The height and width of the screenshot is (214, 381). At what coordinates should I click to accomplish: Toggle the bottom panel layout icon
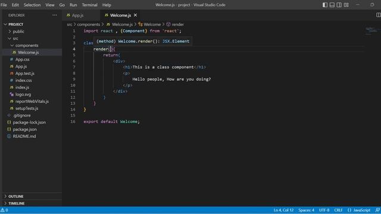coord(332,5)
